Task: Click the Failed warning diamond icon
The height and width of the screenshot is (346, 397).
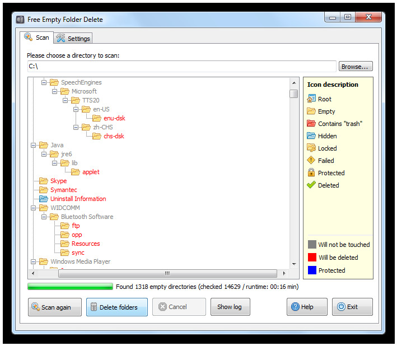Action: 311,160
